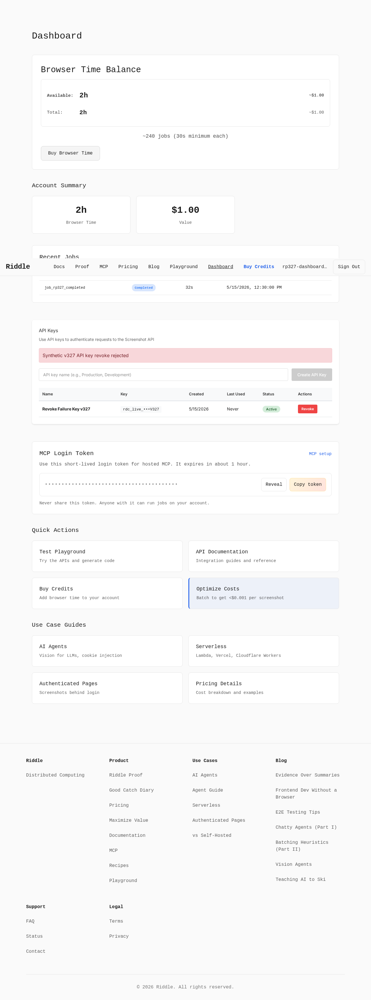371x1000 pixels.
Task: Reveal the MCP login token
Action: coord(274,484)
